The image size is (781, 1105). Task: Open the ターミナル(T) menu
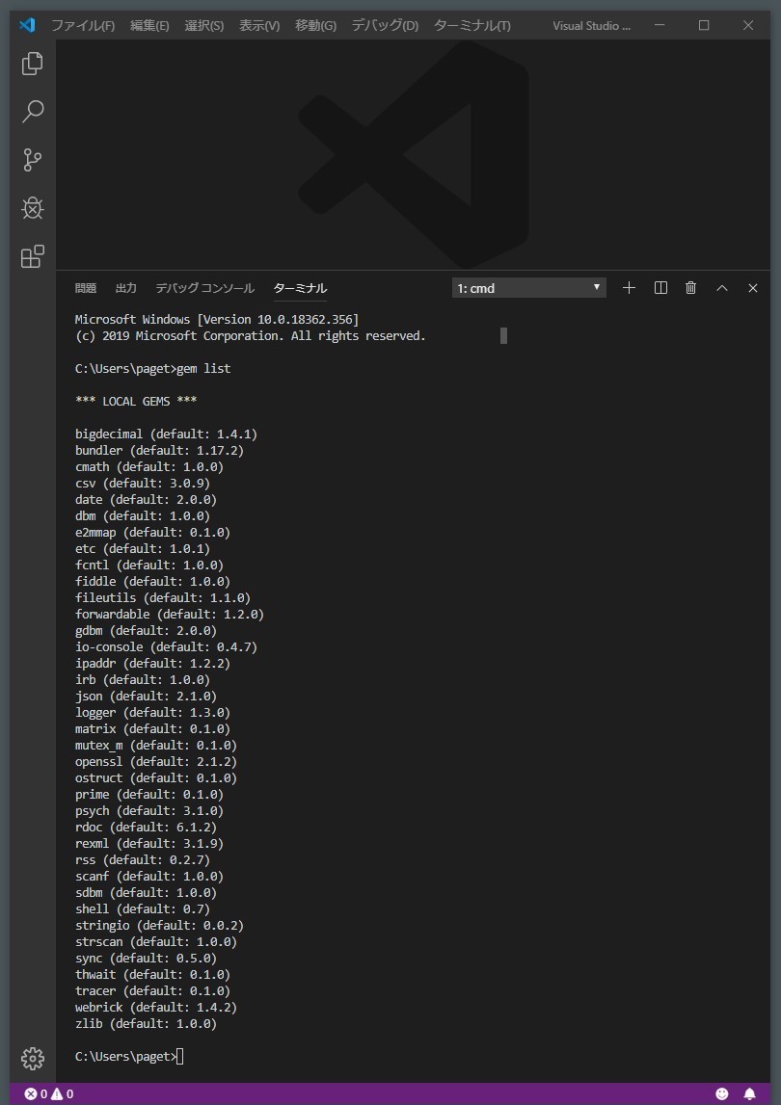point(472,25)
